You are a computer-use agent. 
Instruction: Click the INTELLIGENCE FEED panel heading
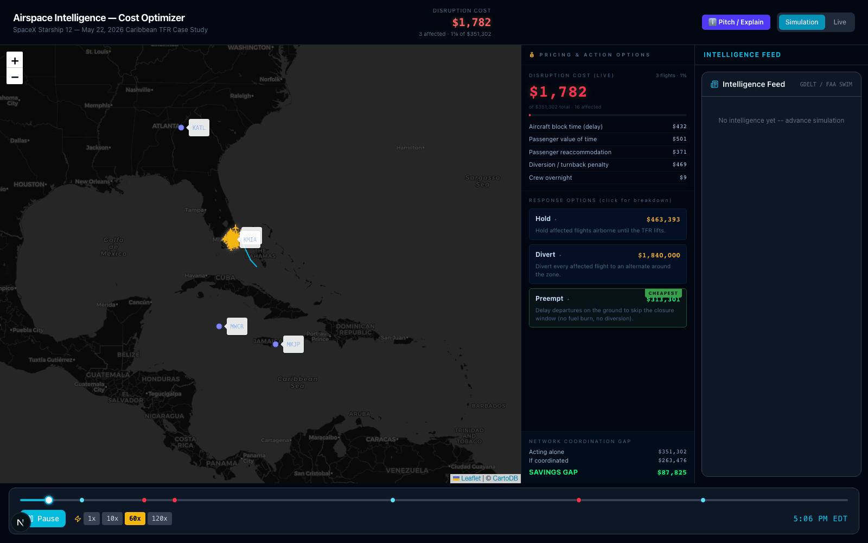[742, 55]
